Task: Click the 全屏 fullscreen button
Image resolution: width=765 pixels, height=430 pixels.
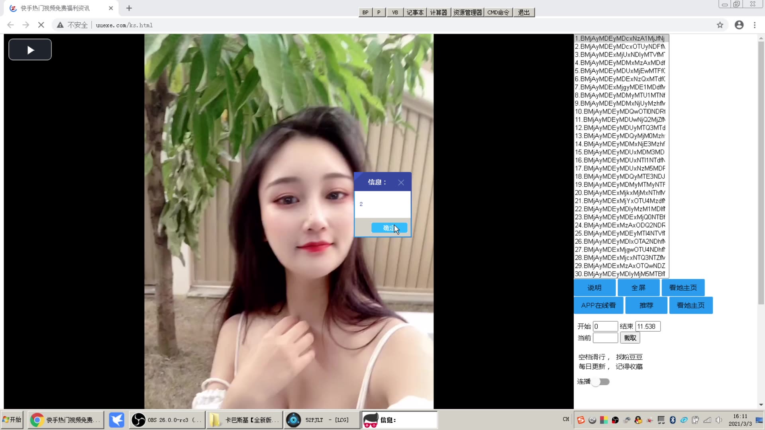Action: point(638,288)
